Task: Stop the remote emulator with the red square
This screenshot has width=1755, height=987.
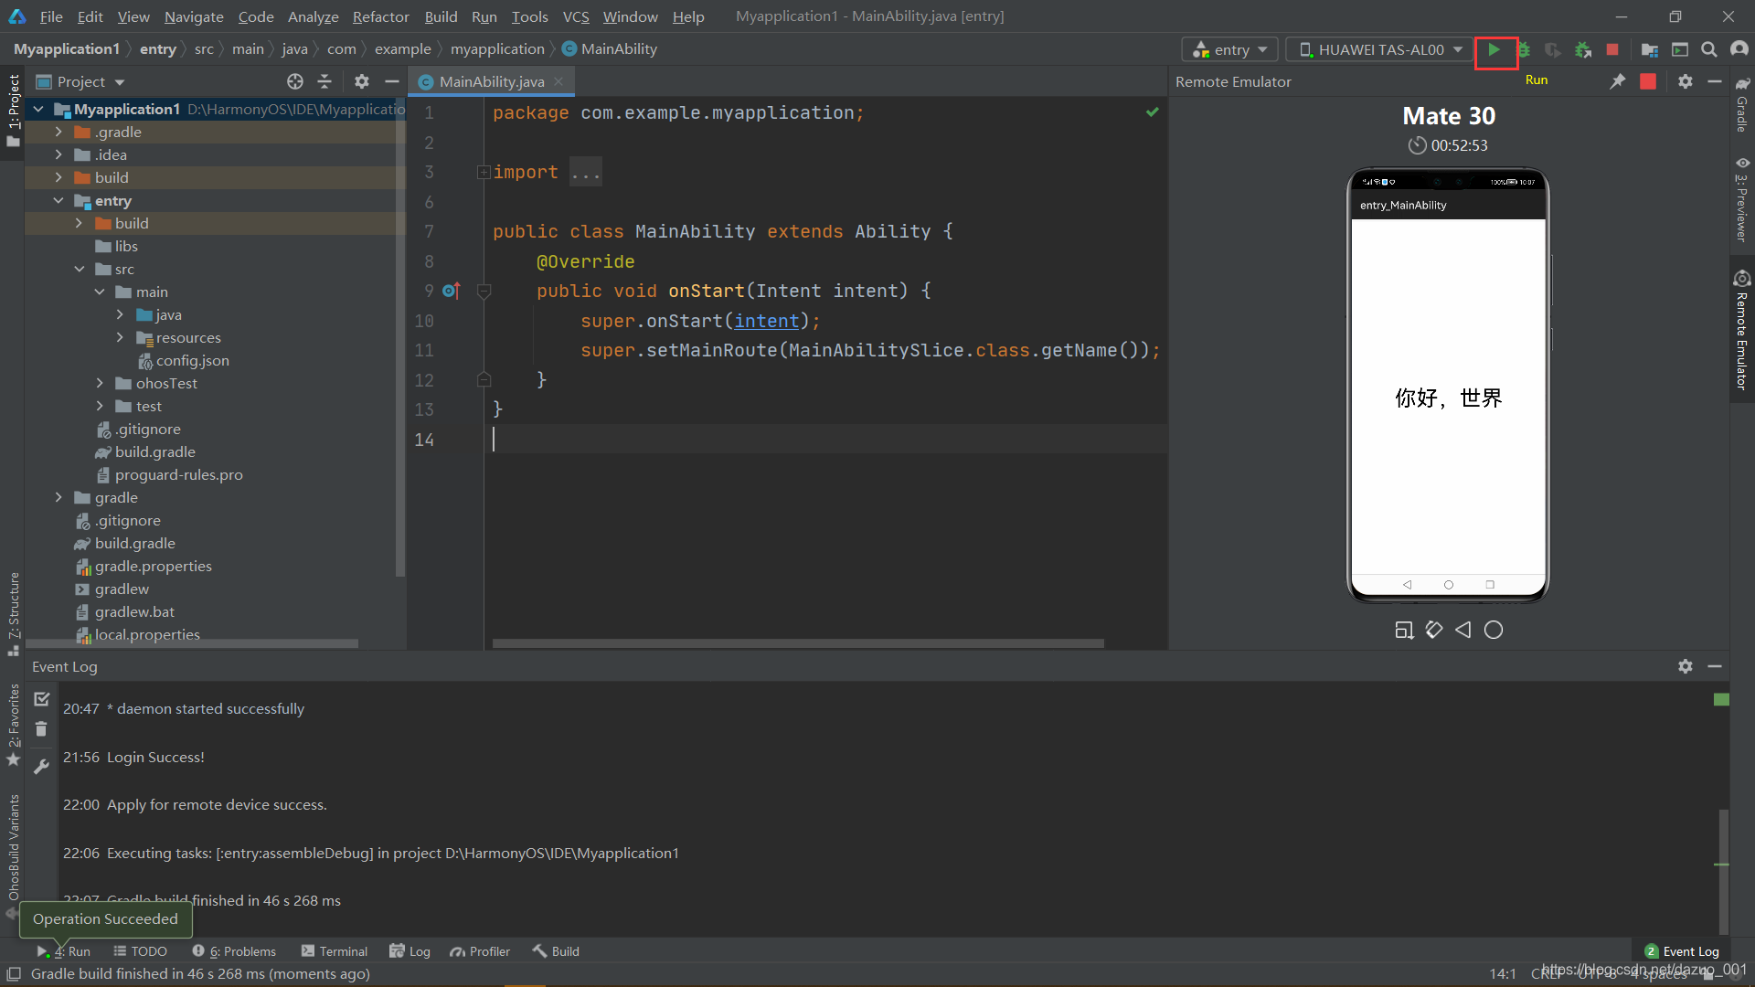Action: click(x=1648, y=81)
